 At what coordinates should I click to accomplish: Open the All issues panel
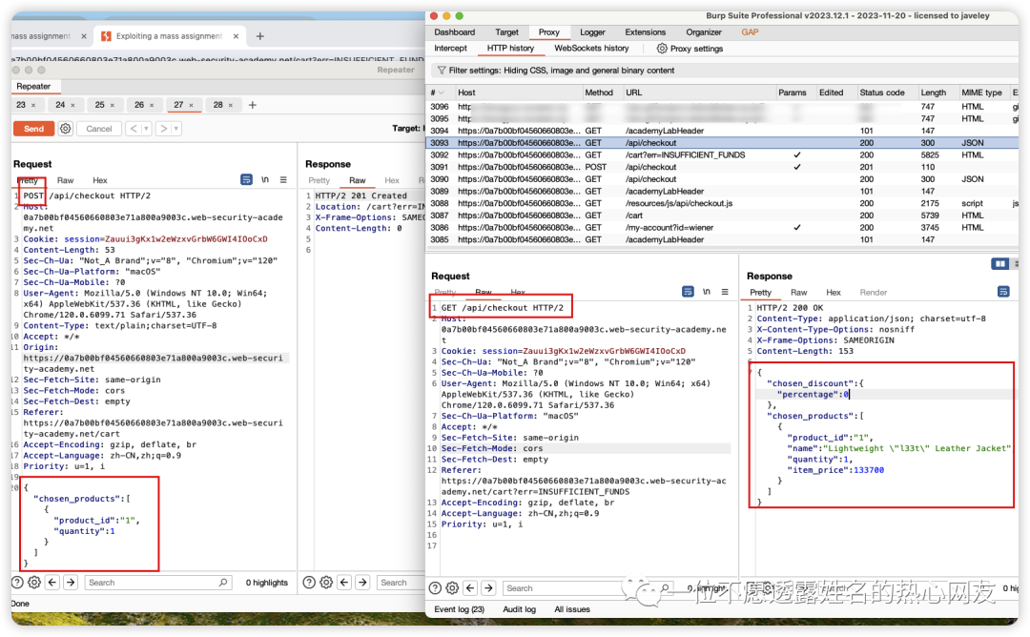coord(572,609)
